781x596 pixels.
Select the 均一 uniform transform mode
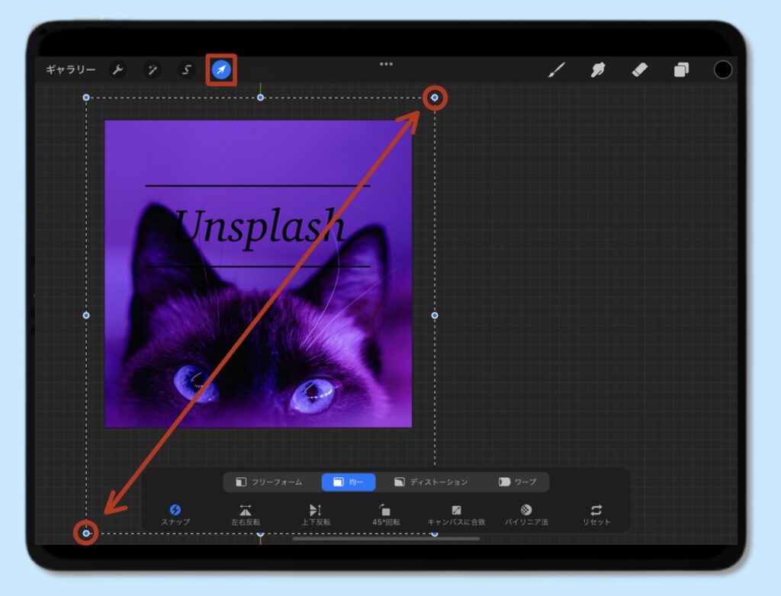[x=349, y=482]
